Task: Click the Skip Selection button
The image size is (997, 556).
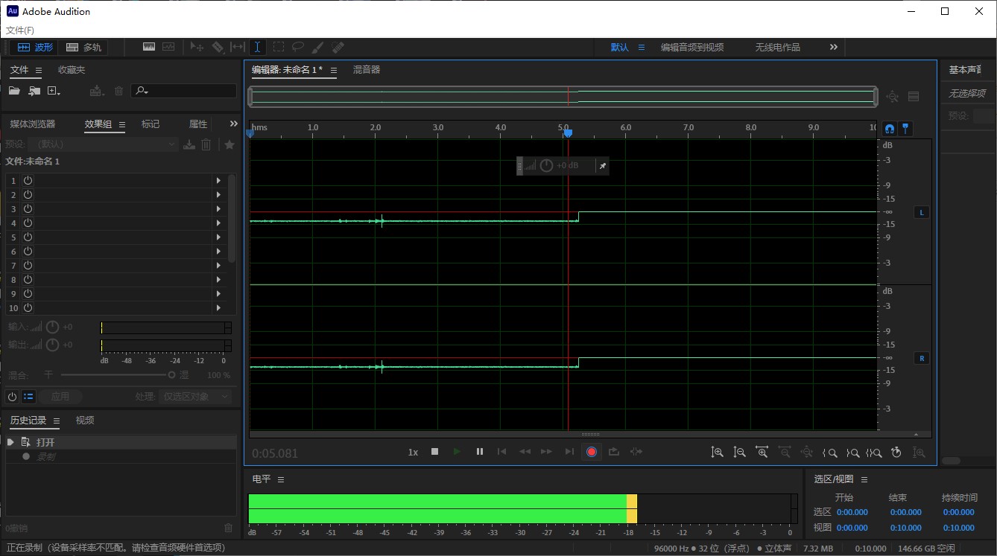Action: pyautogui.click(x=636, y=452)
